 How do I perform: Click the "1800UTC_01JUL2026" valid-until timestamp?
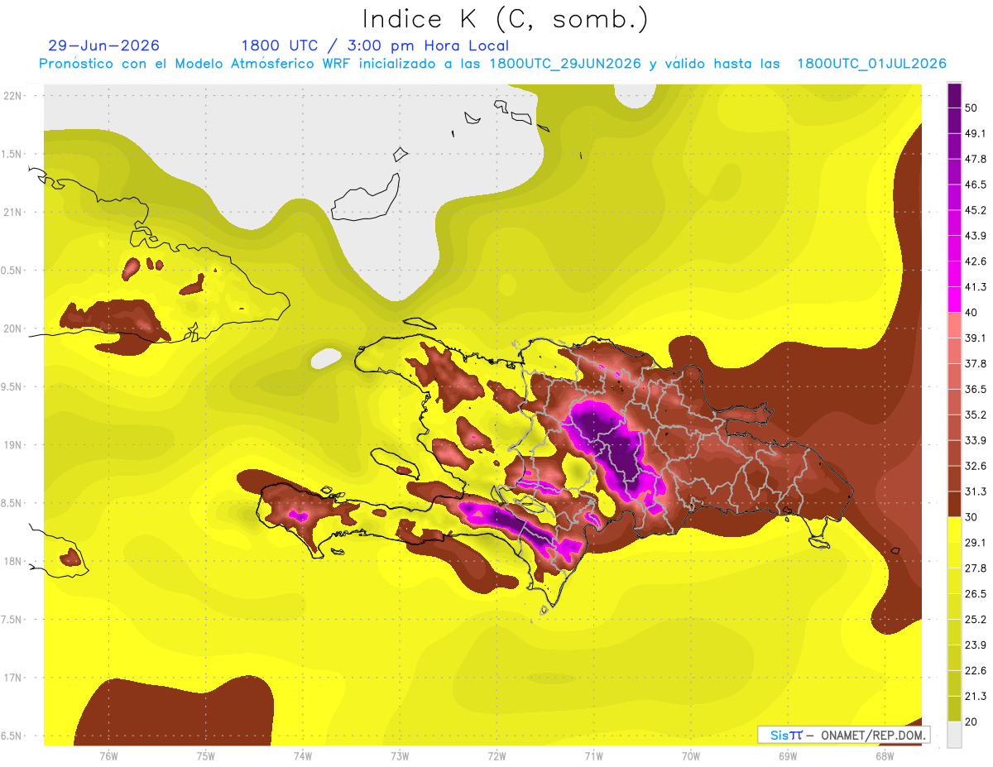[871, 64]
